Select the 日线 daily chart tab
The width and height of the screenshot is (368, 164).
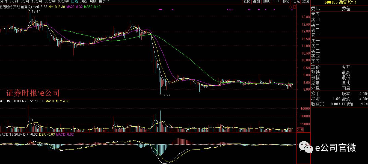(x=75, y=1)
